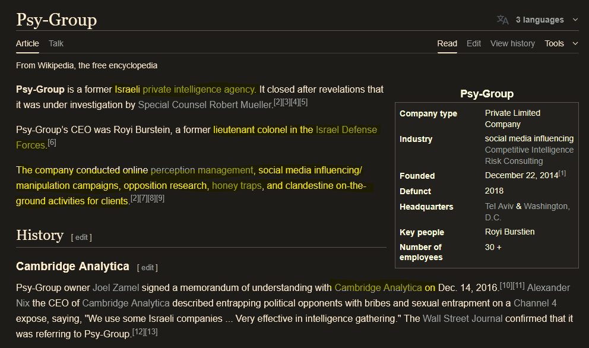
Task: Open the Tel Aviv link
Action: click(x=499, y=206)
